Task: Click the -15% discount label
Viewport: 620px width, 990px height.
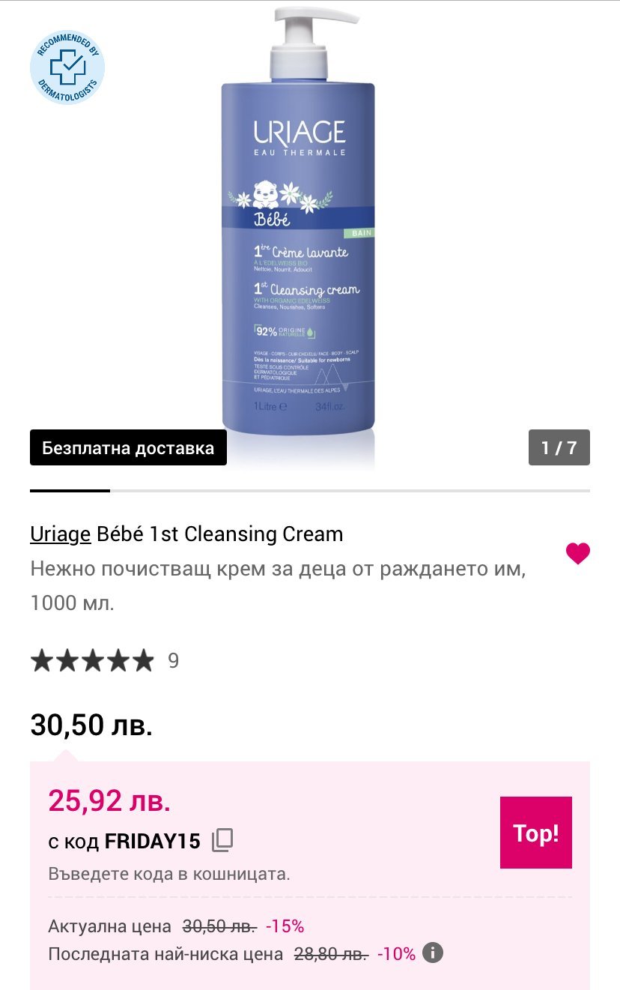Action: [285, 926]
